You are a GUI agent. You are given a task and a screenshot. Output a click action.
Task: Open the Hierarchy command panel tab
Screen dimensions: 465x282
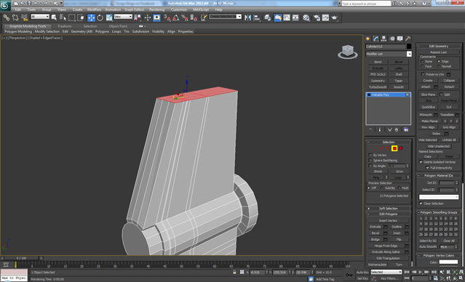click(x=384, y=39)
